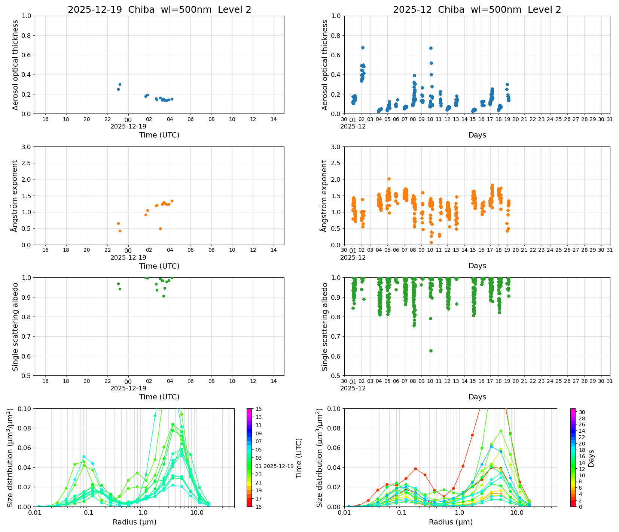The width and height of the screenshot is (619, 532).
Task: Select the Ångström point at 2.0 on December 05
Action: (x=389, y=179)
